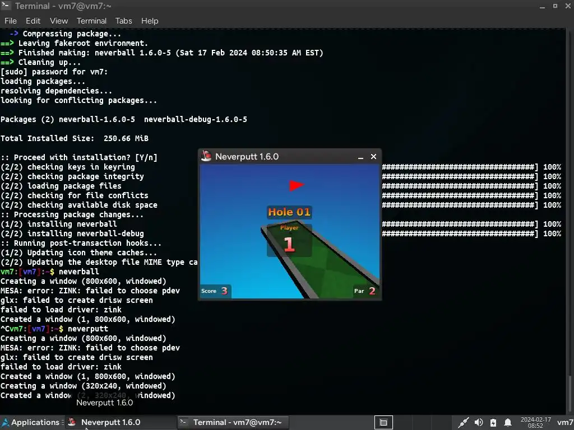Minimize the Terminal window
Screen dimensions: 574x430
pos(542,6)
